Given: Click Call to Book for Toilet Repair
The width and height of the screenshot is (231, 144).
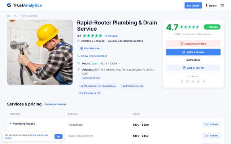Looking at the screenshot, I should point(211,125).
